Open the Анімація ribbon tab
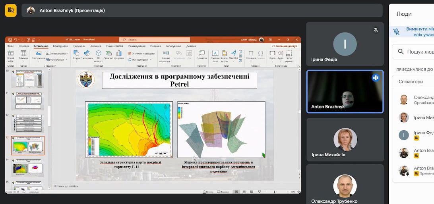 95,46
